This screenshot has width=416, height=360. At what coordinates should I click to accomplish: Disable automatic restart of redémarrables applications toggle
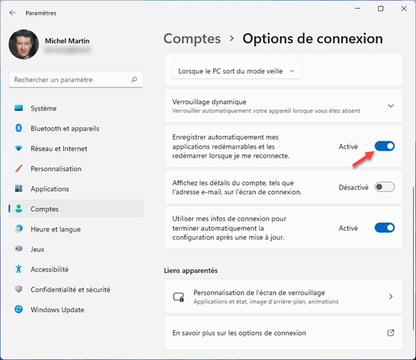[384, 146]
